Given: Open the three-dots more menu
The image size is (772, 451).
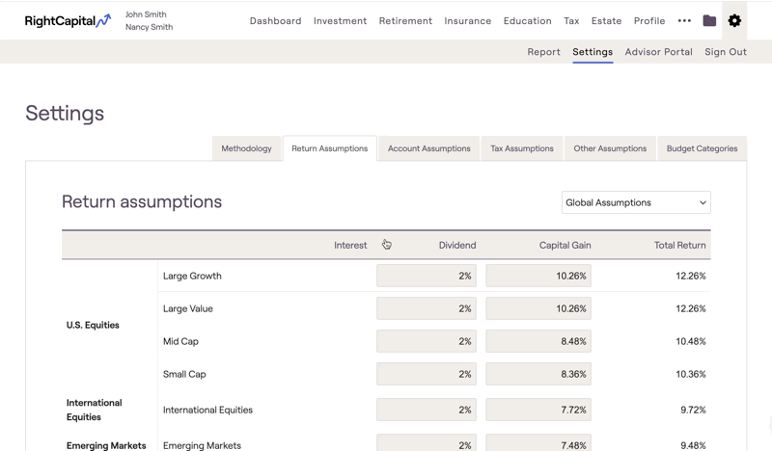Looking at the screenshot, I should coord(684,20).
